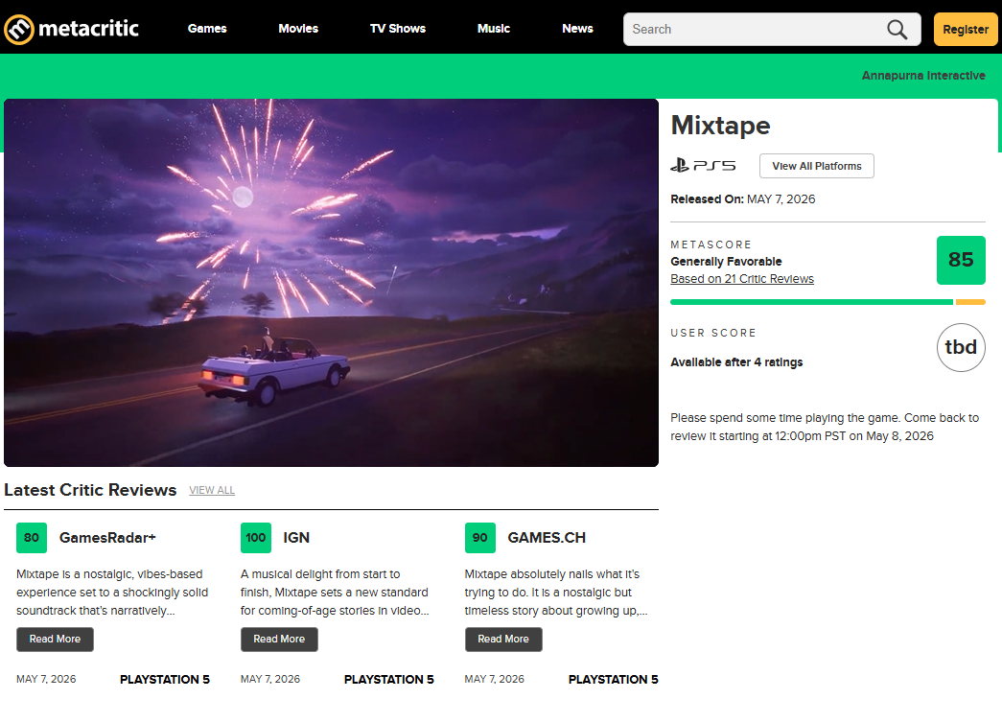Click the Mixtape fireworks trailer image
Screen dimensions: 1002x722
point(331,283)
